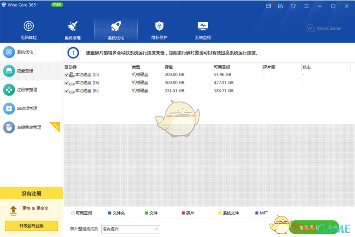
Task: Uncheck the 本地磁盘 (C:) checkbox
Action: (x=66, y=75)
